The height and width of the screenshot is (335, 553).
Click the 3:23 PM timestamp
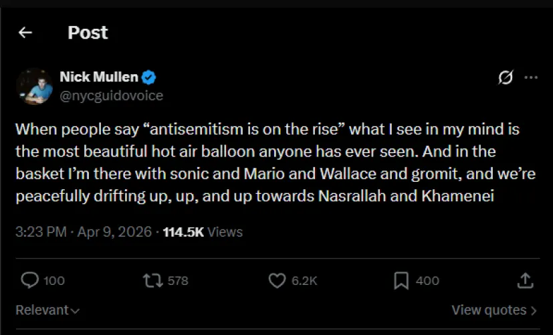pyautogui.click(x=41, y=232)
